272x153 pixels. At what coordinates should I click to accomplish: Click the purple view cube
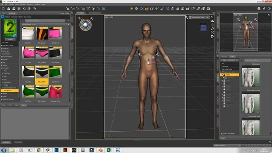(x=203, y=28)
